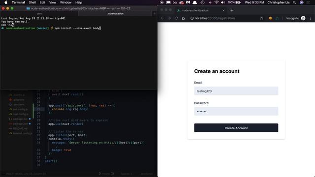
Task: Reload the registration page
Action: coord(176,18)
